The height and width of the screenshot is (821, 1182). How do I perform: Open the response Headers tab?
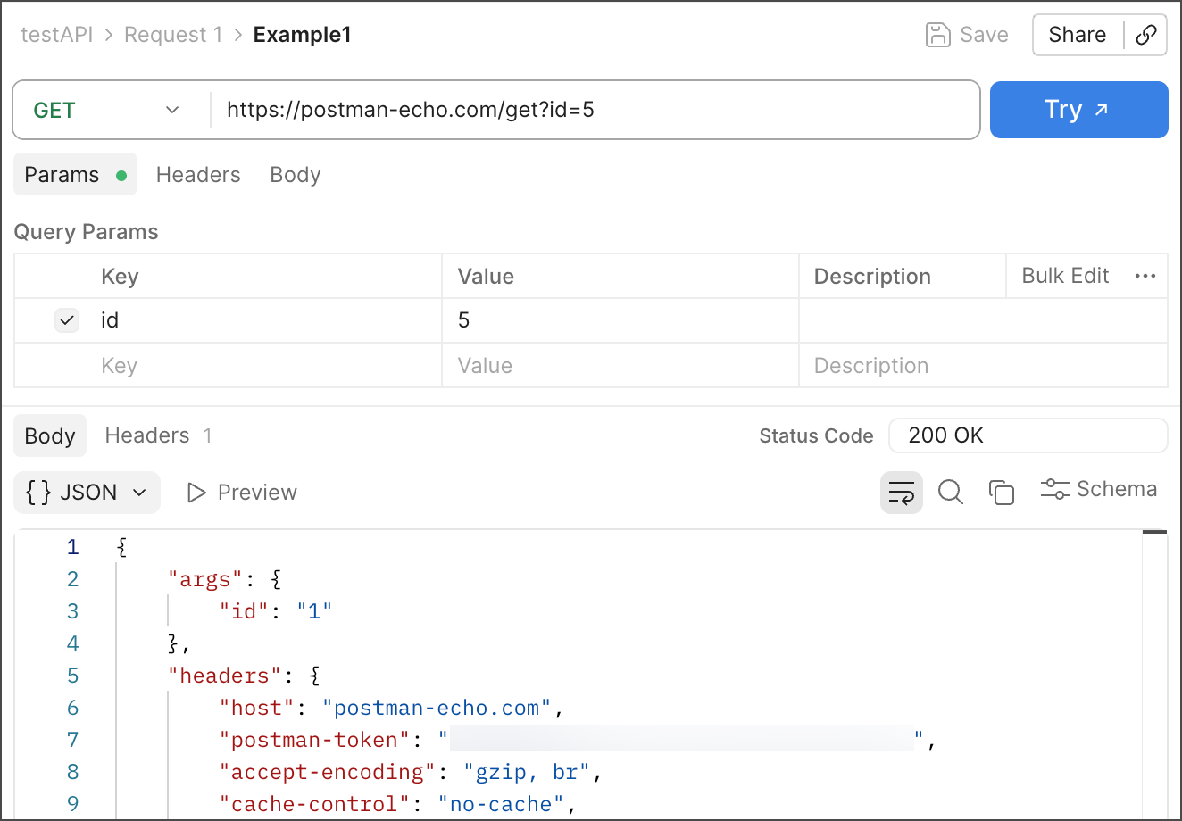click(x=147, y=435)
